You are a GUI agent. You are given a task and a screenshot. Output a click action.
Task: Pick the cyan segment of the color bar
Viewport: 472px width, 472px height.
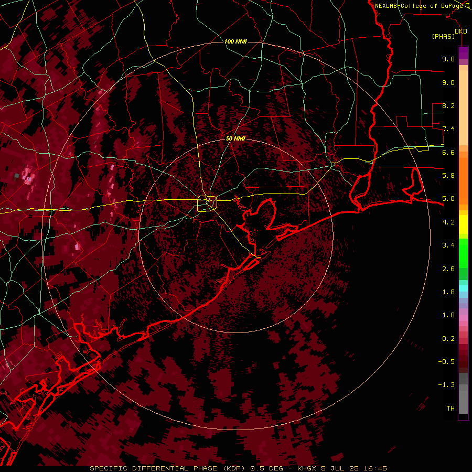point(463,288)
